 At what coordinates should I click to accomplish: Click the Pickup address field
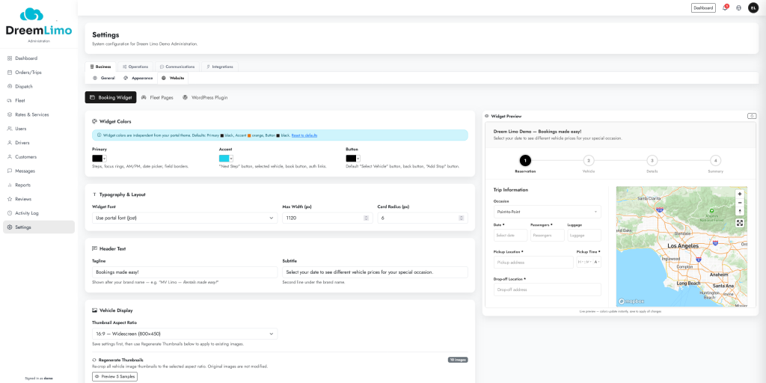[x=533, y=263]
